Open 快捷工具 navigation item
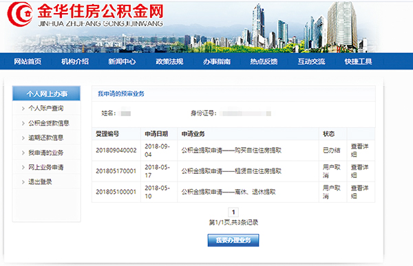413x266 pixels. (x=358, y=62)
